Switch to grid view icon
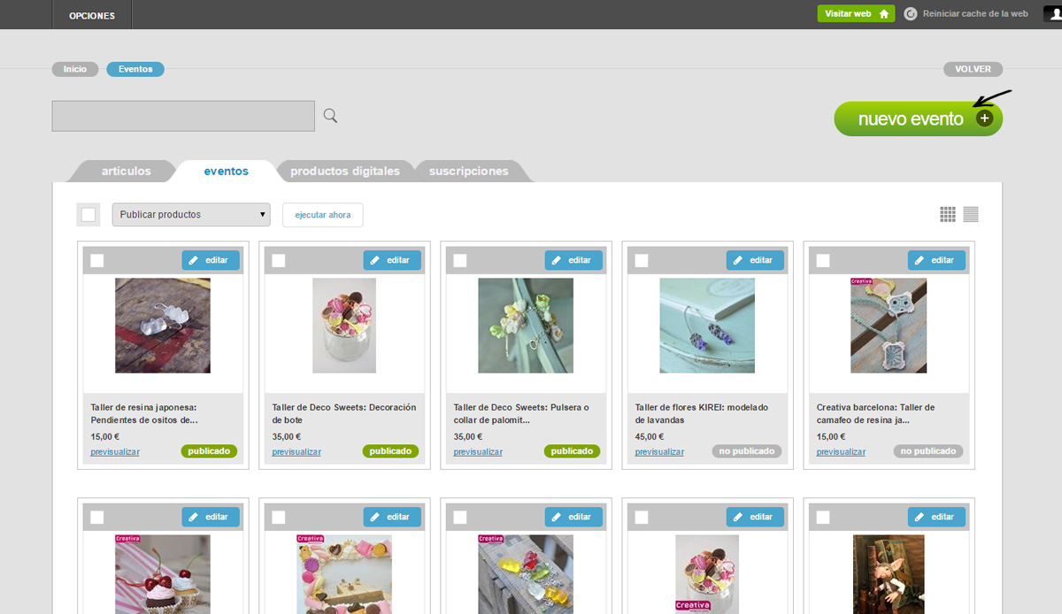The height and width of the screenshot is (614, 1062). pyautogui.click(x=948, y=214)
